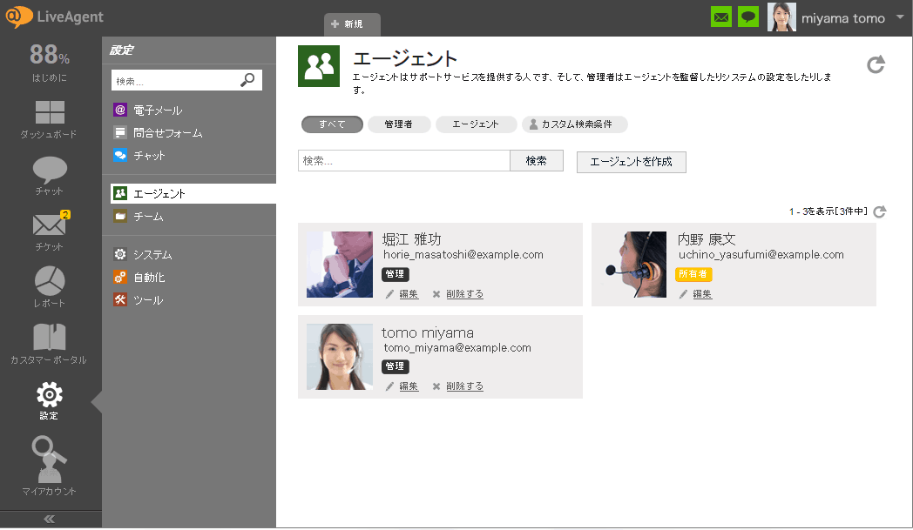This screenshot has height=530, width=913.
Task: Focus the settings 検索 input field
Action: (186, 80)
